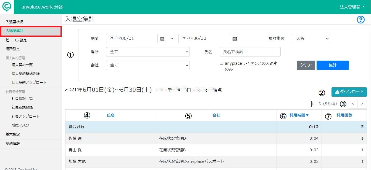Open 基本設定 in the sidebar
This screenshot has width=371, height=170.
(13, 134)
